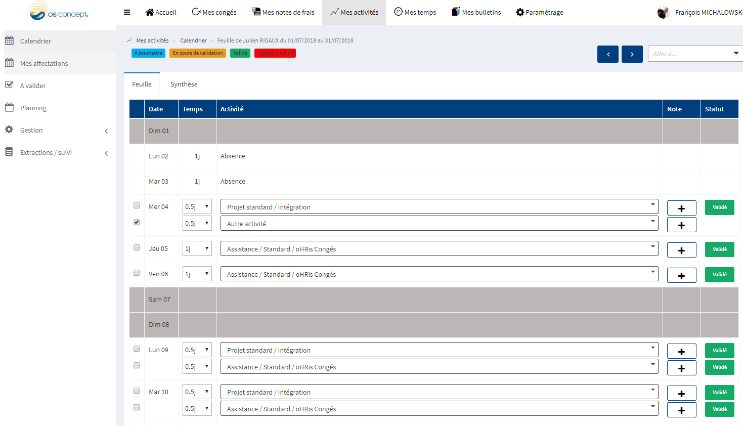Image resolution: width=743 pixels, height=426 pixels.
Task: Click Validé status button for Ven 06
Action: point(719,275)
